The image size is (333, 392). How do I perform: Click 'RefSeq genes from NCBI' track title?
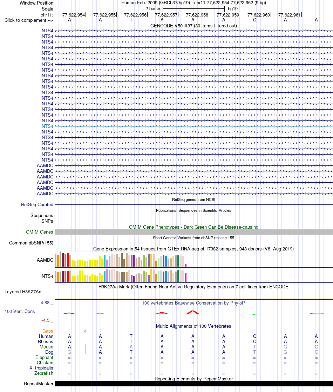tap(193, 200)
